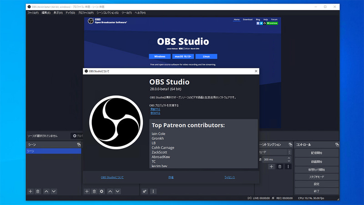
Task: Move the scene up in the Scenes panel
Action: coord(46,191)
